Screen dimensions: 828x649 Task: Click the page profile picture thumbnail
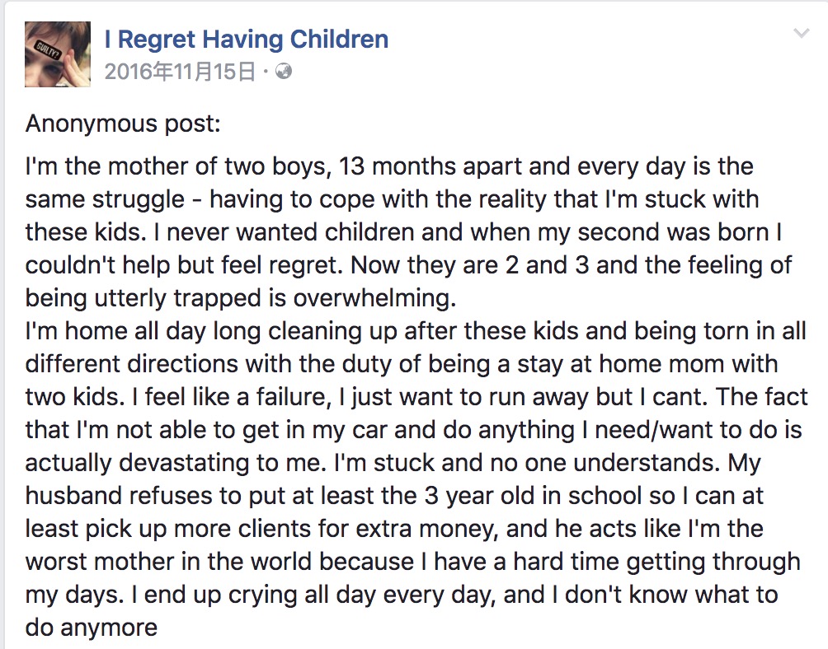[58, 54]
